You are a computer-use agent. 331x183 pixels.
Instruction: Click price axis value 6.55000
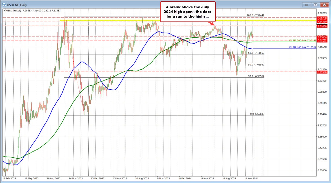point(322,137)
